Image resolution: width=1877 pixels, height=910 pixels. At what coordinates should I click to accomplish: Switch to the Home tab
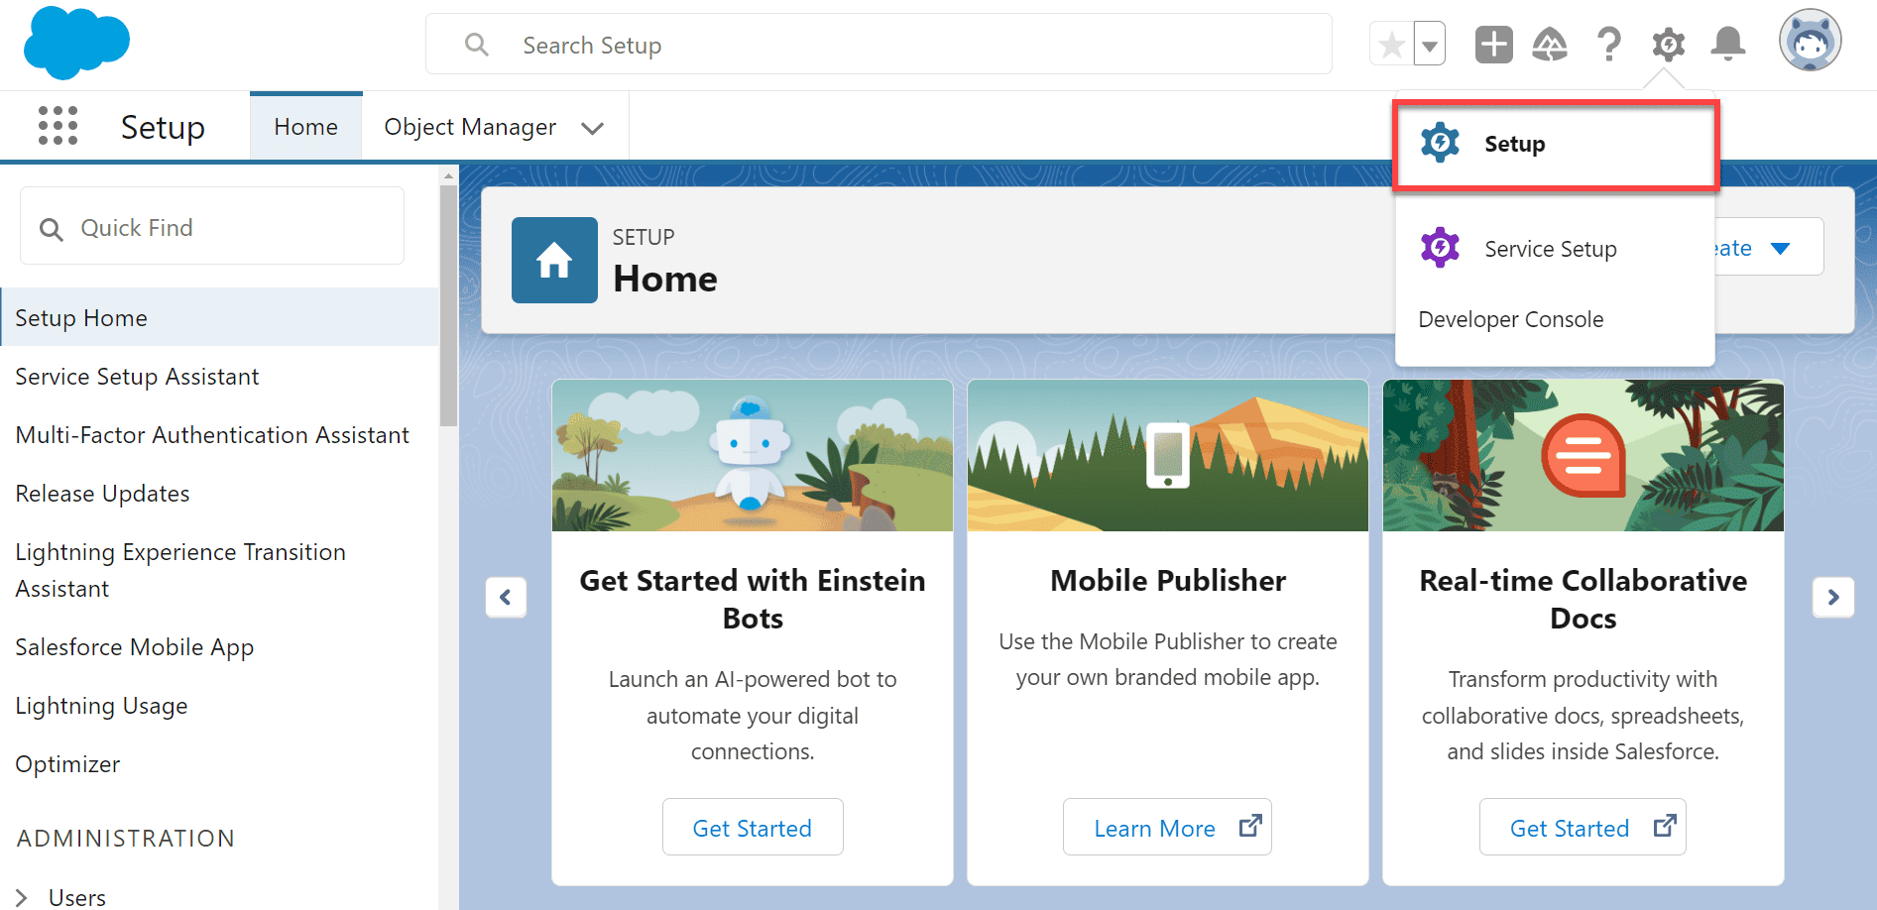(x=305, y=126)
